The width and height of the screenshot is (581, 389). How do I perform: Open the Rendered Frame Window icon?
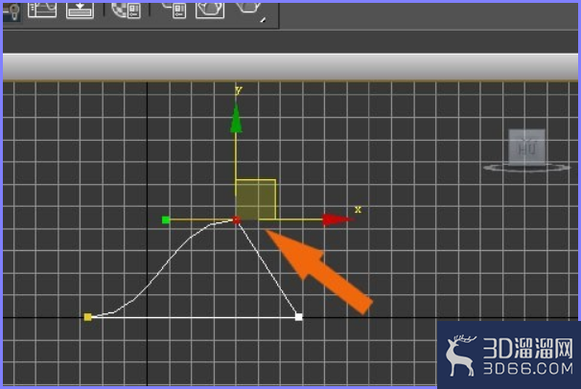click(x=210, y=10)
